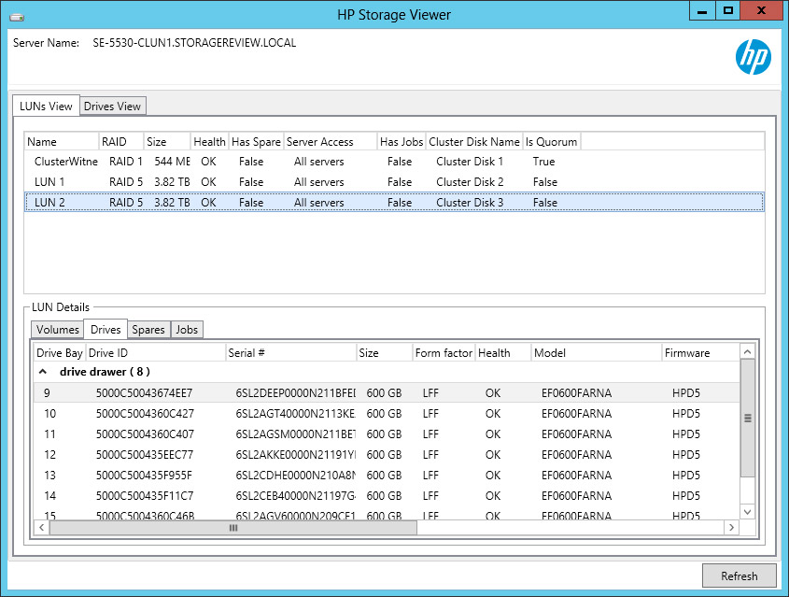
Task: Open the Jobs tab
Action: click(x=187, y=330)
